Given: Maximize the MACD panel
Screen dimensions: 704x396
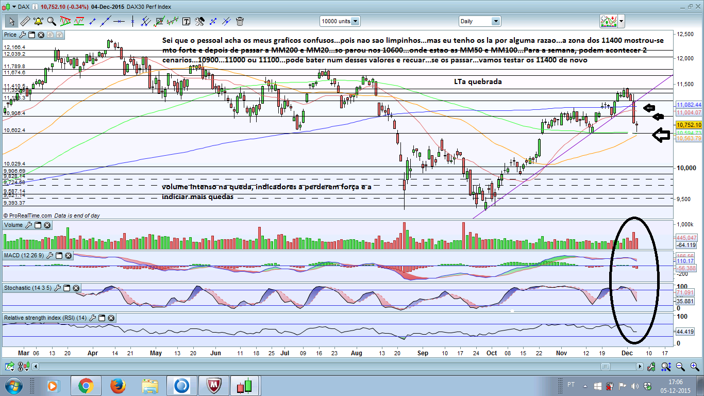Looking at the screenshot, I should tap(59, 255).
